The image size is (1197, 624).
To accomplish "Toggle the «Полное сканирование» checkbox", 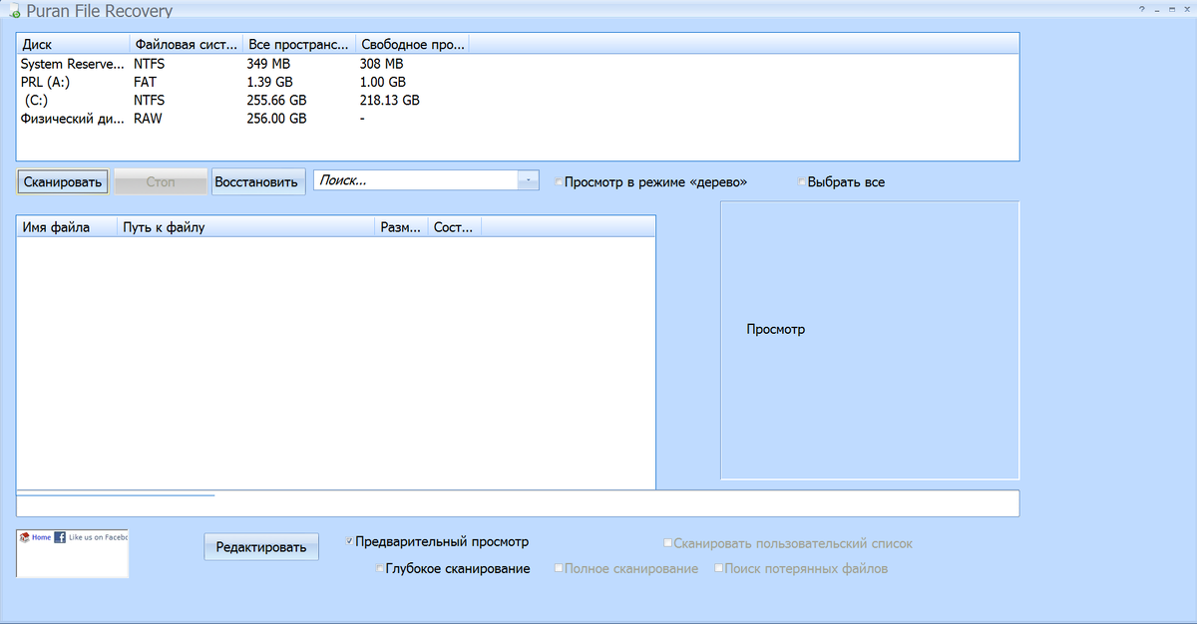I will (x=559, y=567).
